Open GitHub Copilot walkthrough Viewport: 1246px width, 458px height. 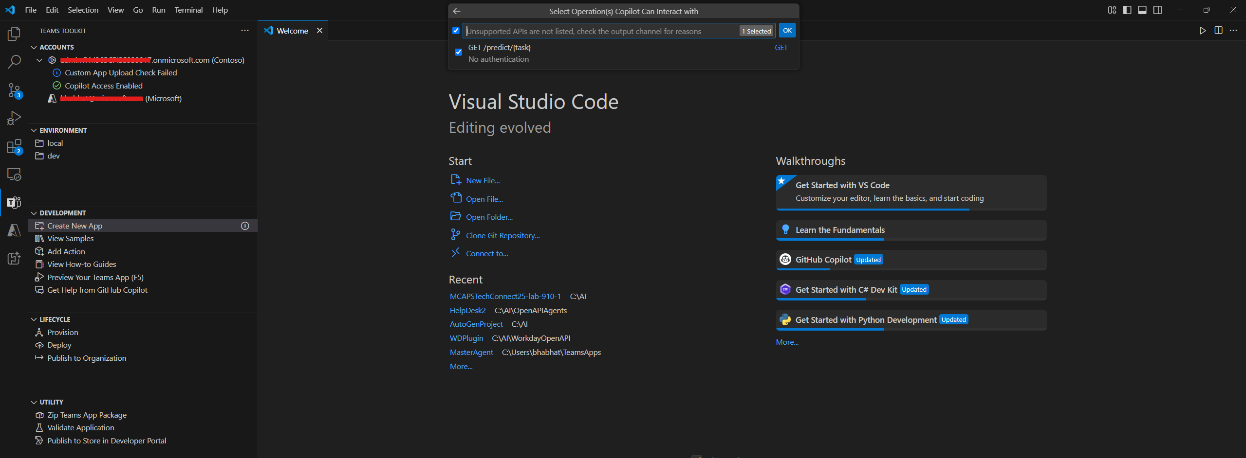coord(911,260)
